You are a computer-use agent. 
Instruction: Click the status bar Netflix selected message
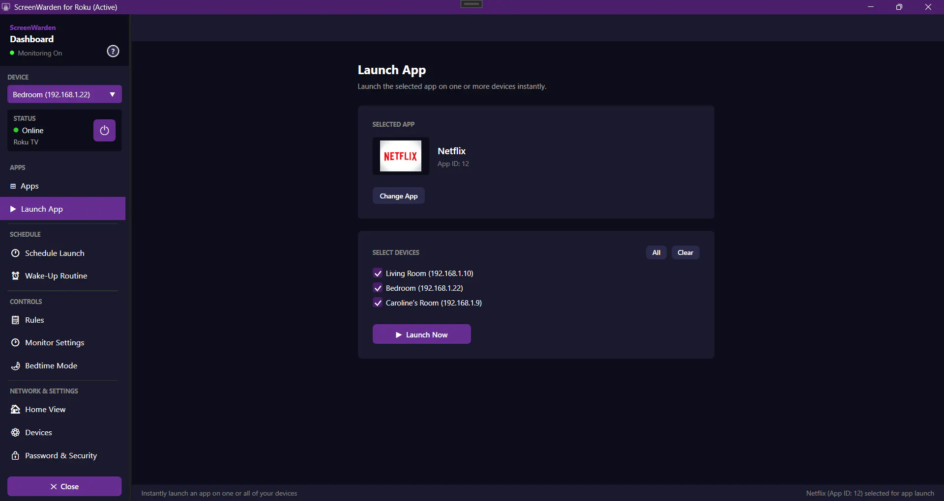870,493
